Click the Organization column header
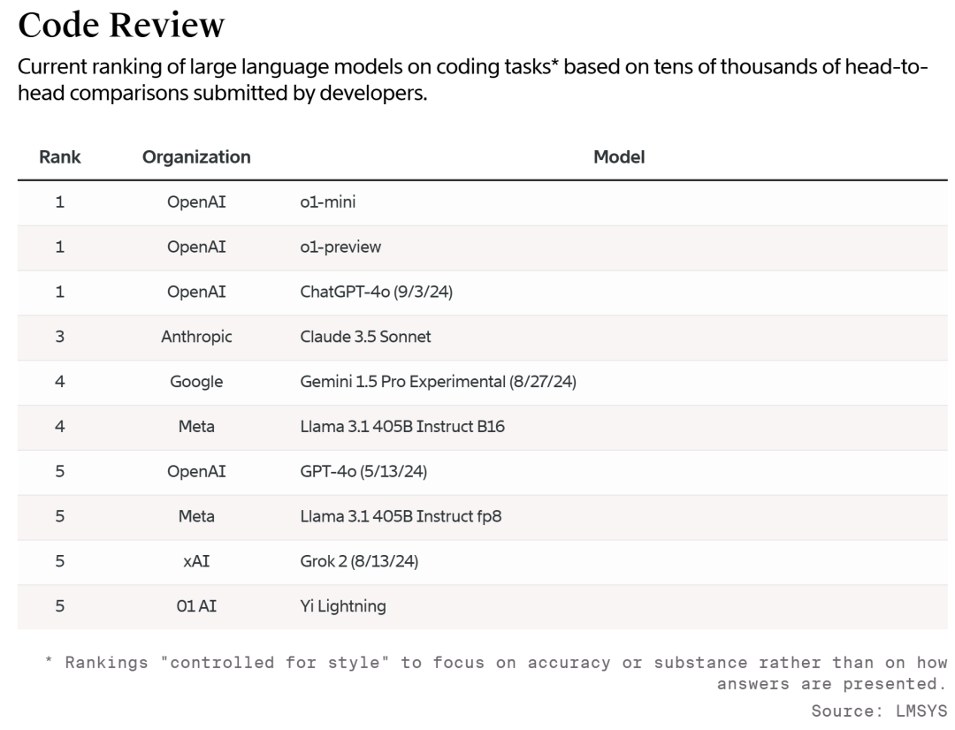The width and height of the screenshot is (955, 730). (x=196, y=157)
